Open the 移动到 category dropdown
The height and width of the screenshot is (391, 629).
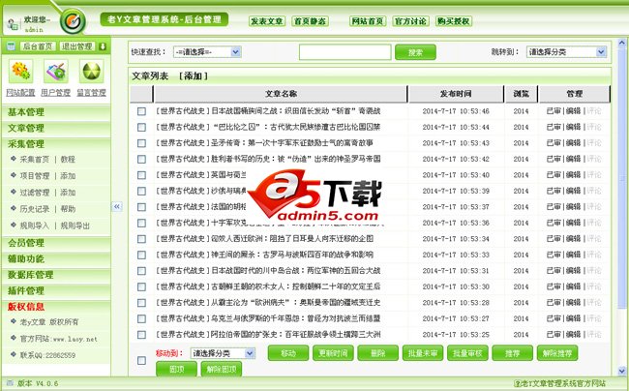(x=223, y=353)
